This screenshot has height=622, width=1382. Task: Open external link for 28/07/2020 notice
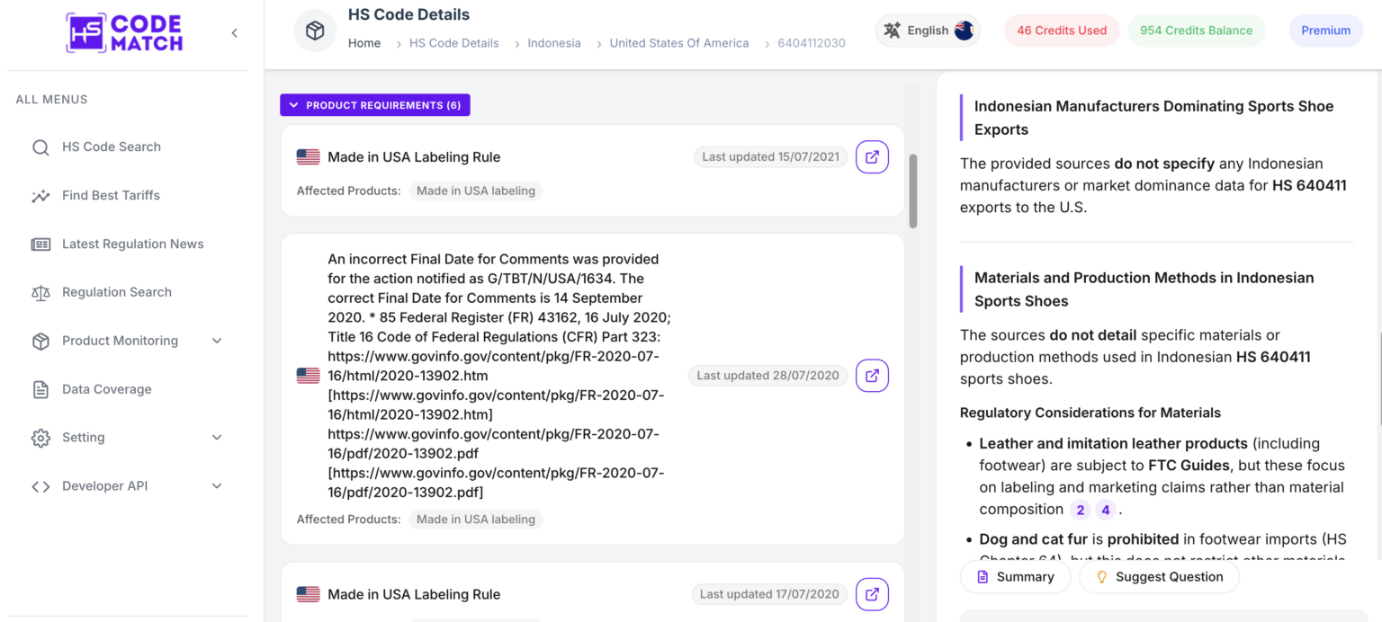(x=872, y=376)
